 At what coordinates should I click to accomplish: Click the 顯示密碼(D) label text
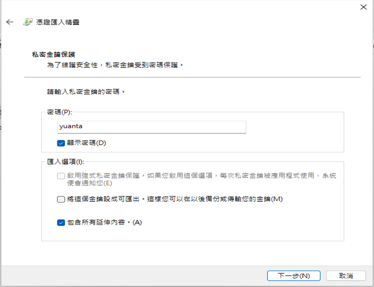click(86, 143)
